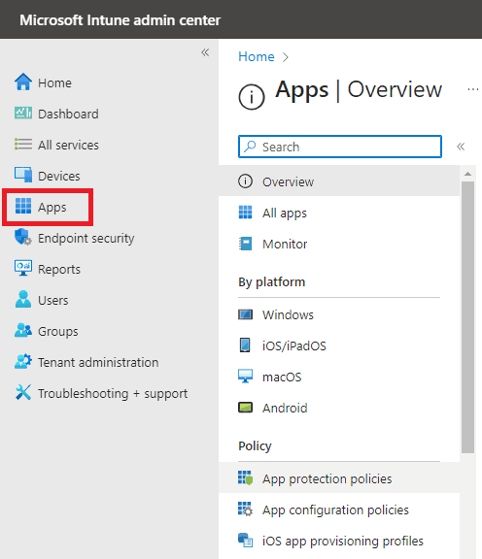Select the Windows label

[x=288, y=314]
